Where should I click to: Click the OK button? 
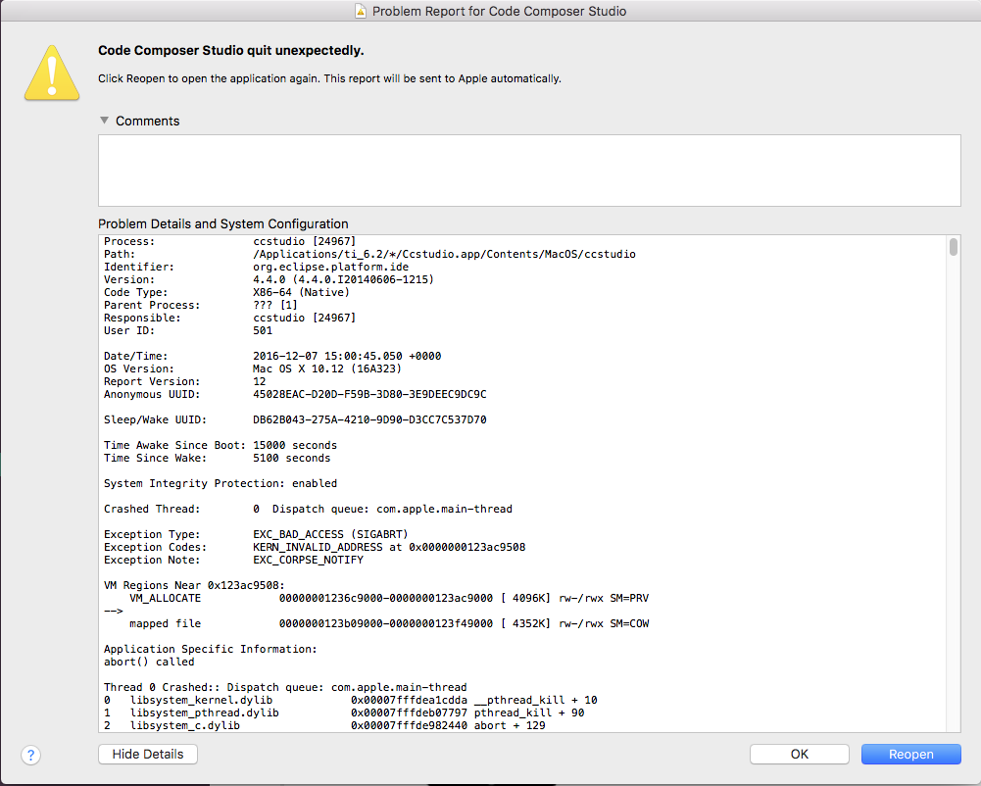[x=799, y=754]
